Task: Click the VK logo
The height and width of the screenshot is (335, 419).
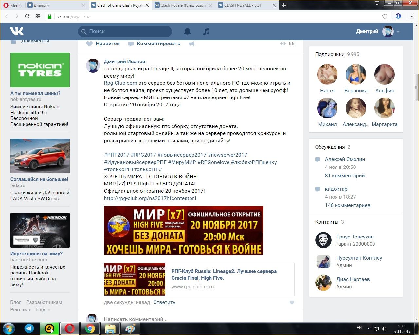Action: [x=17, y=31]
